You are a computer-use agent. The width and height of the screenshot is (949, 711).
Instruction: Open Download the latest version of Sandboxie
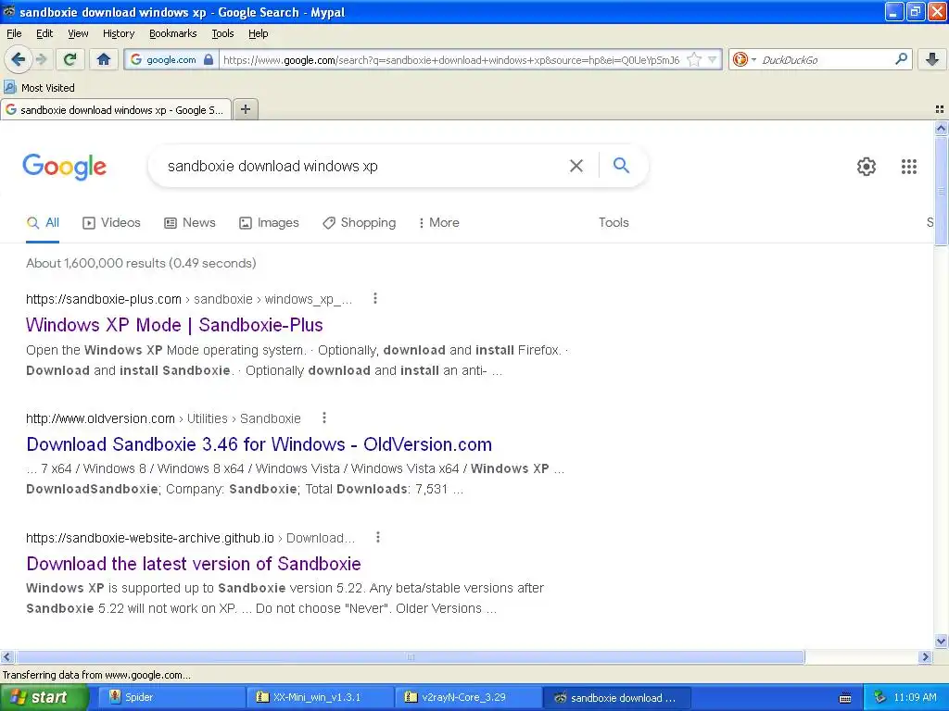[194, 564]
